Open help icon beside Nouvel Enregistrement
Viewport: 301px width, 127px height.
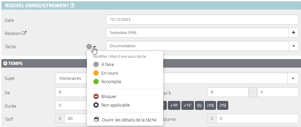coord(72,6)
